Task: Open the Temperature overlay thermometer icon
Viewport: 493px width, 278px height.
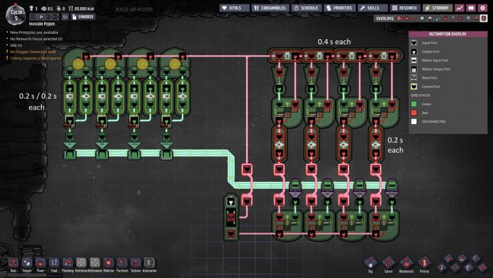Action: pos(414,19)
